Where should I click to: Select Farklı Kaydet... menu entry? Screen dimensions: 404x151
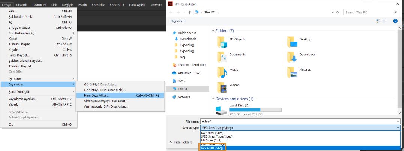pos(38,55)
